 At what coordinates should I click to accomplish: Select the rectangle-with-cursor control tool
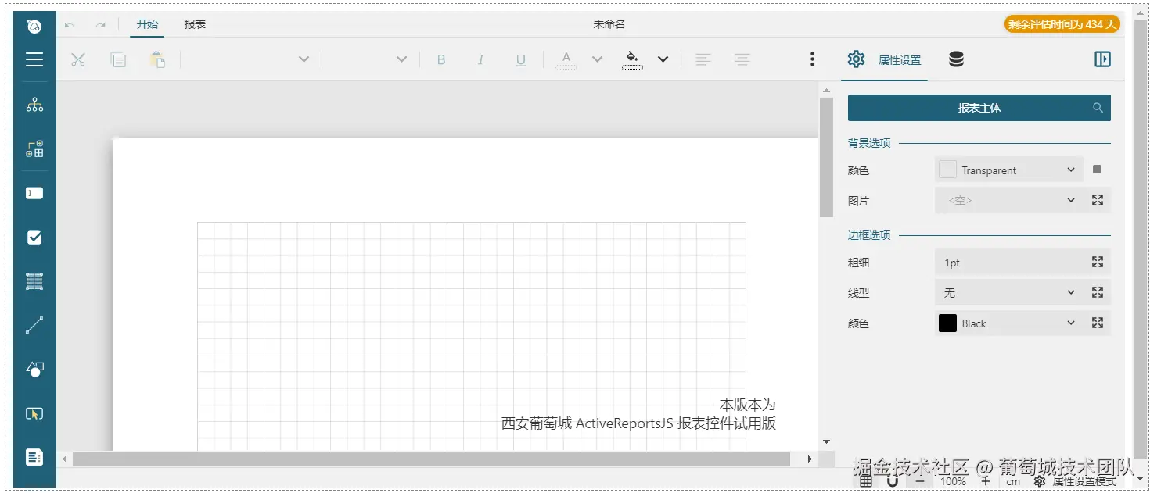coord(34,413)
